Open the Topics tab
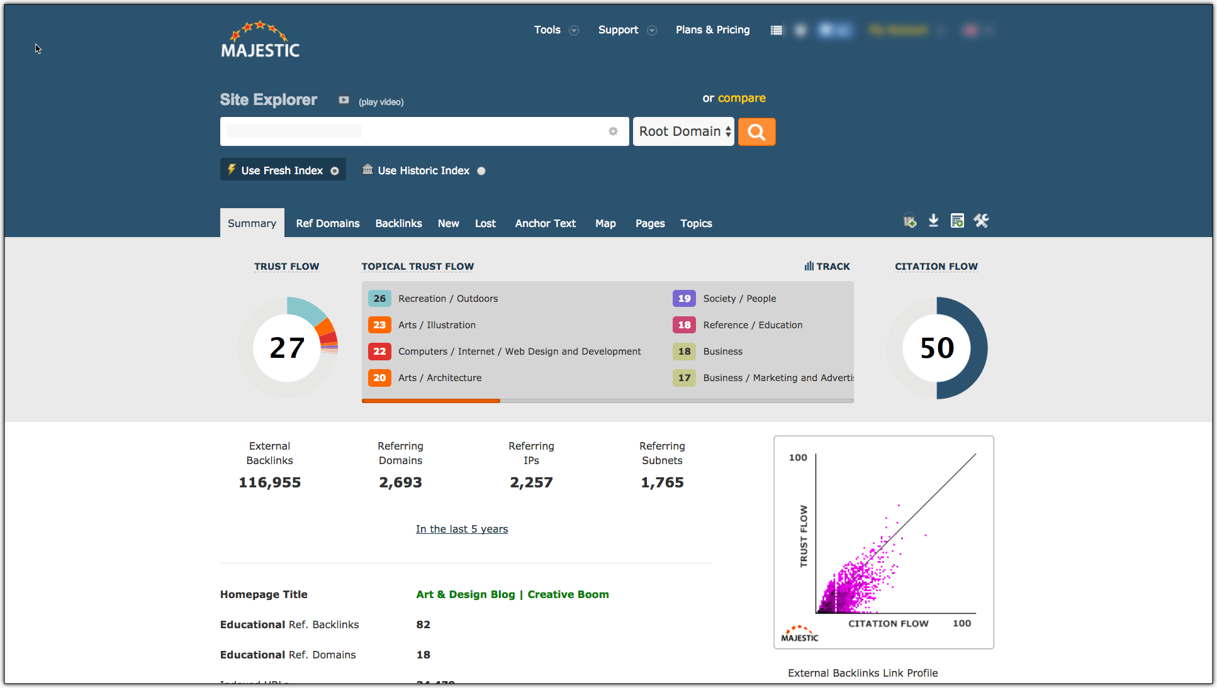The height and width of the screenshot is (688, 1217). tap(696, 223)
